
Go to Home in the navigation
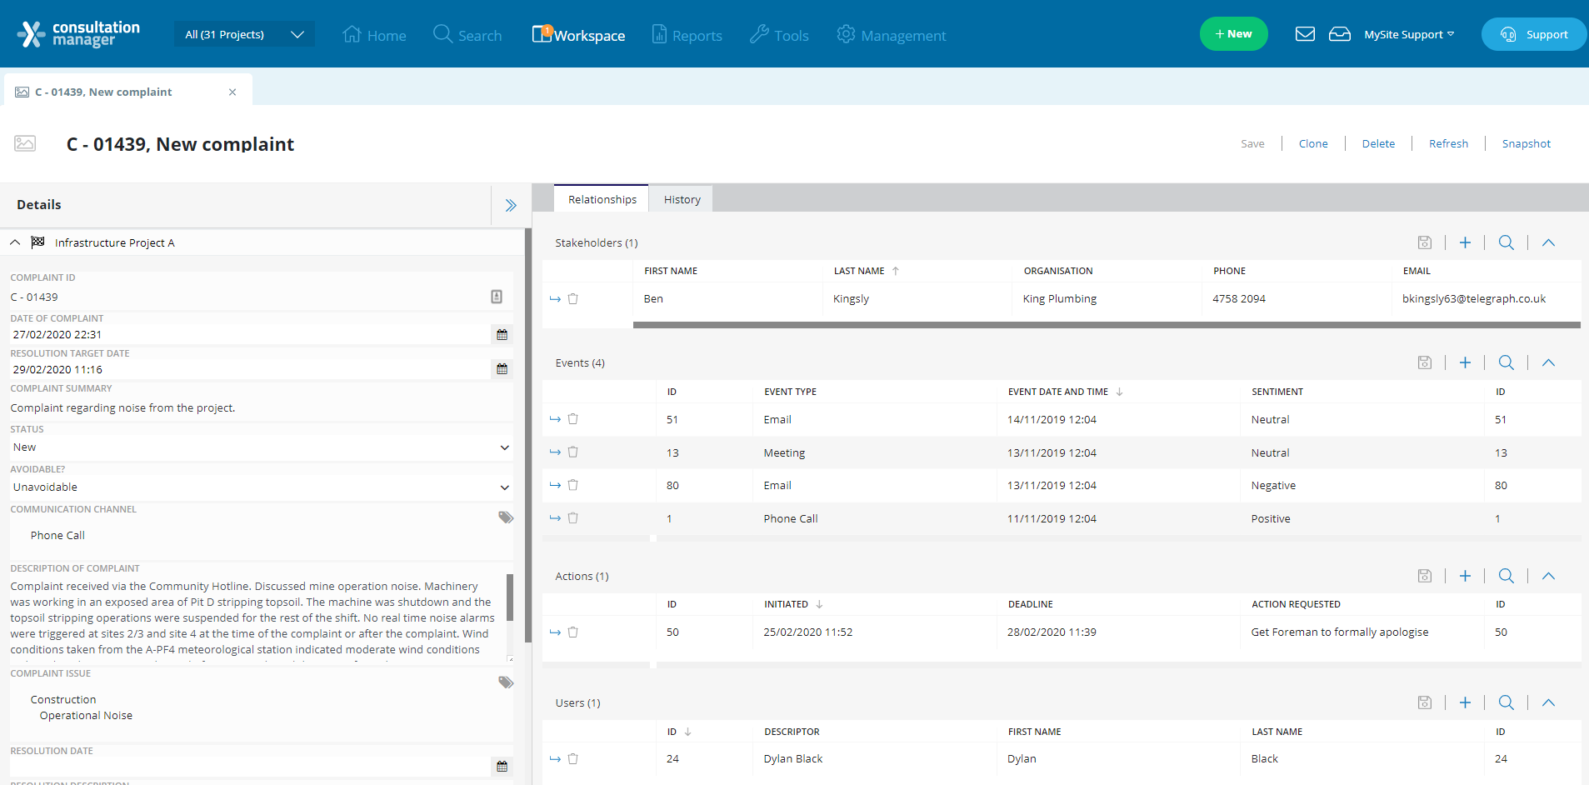click(375, 35)
